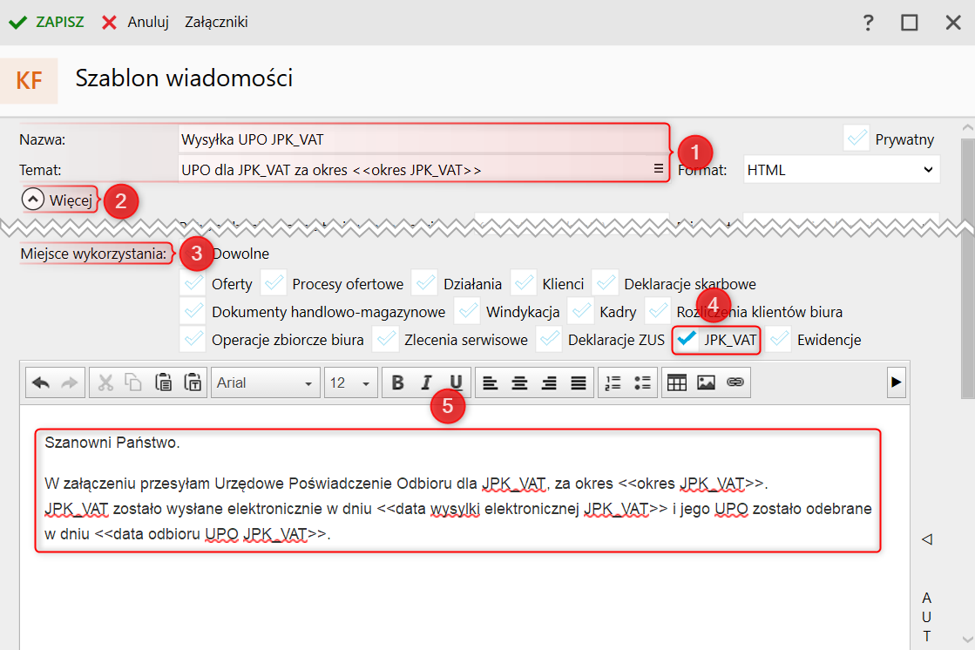Click the Paste as text icon
Screen dimensions: 975x650
(x=193, y=383)
